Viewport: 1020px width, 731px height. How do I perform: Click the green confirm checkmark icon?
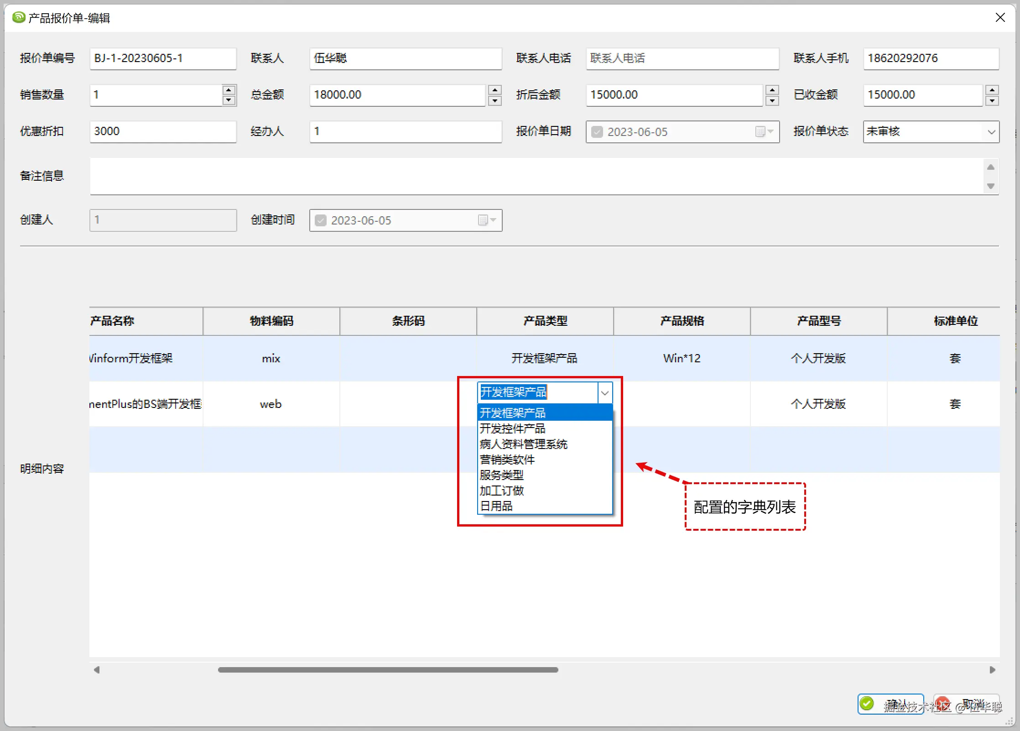pyautogui.click(x=867, y=704)
